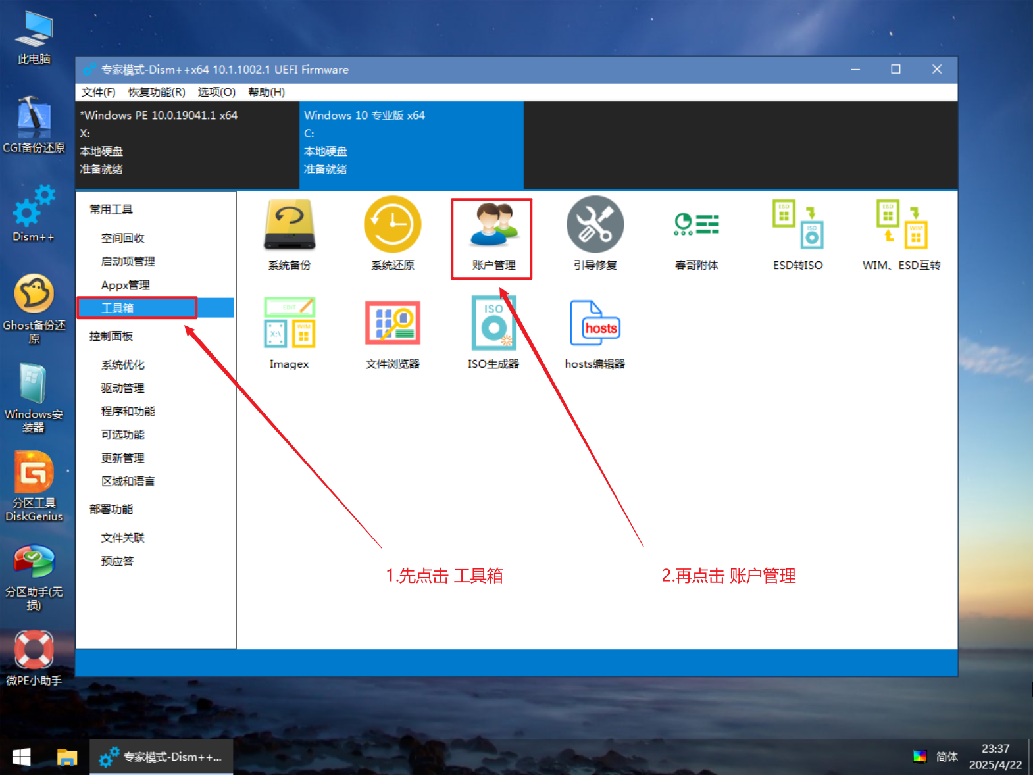Open the Windows Start menu
This screenshot has width=1033, height=775.
22,757
